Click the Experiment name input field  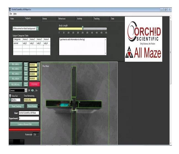(29, 118)
